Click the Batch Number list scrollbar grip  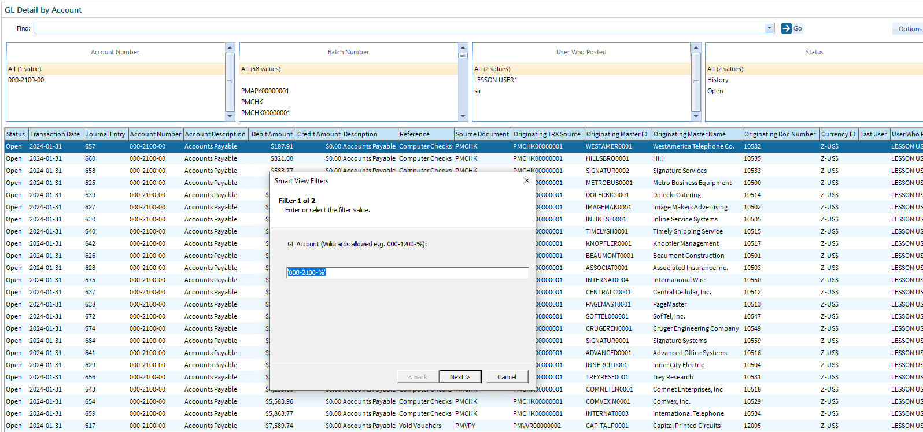point(463,56)
